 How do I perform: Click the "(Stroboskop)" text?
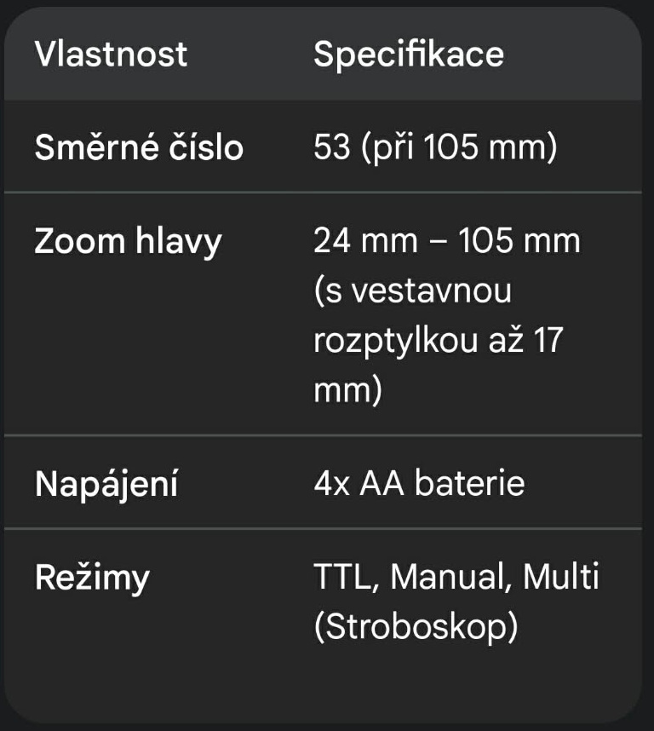pos(416,627)
